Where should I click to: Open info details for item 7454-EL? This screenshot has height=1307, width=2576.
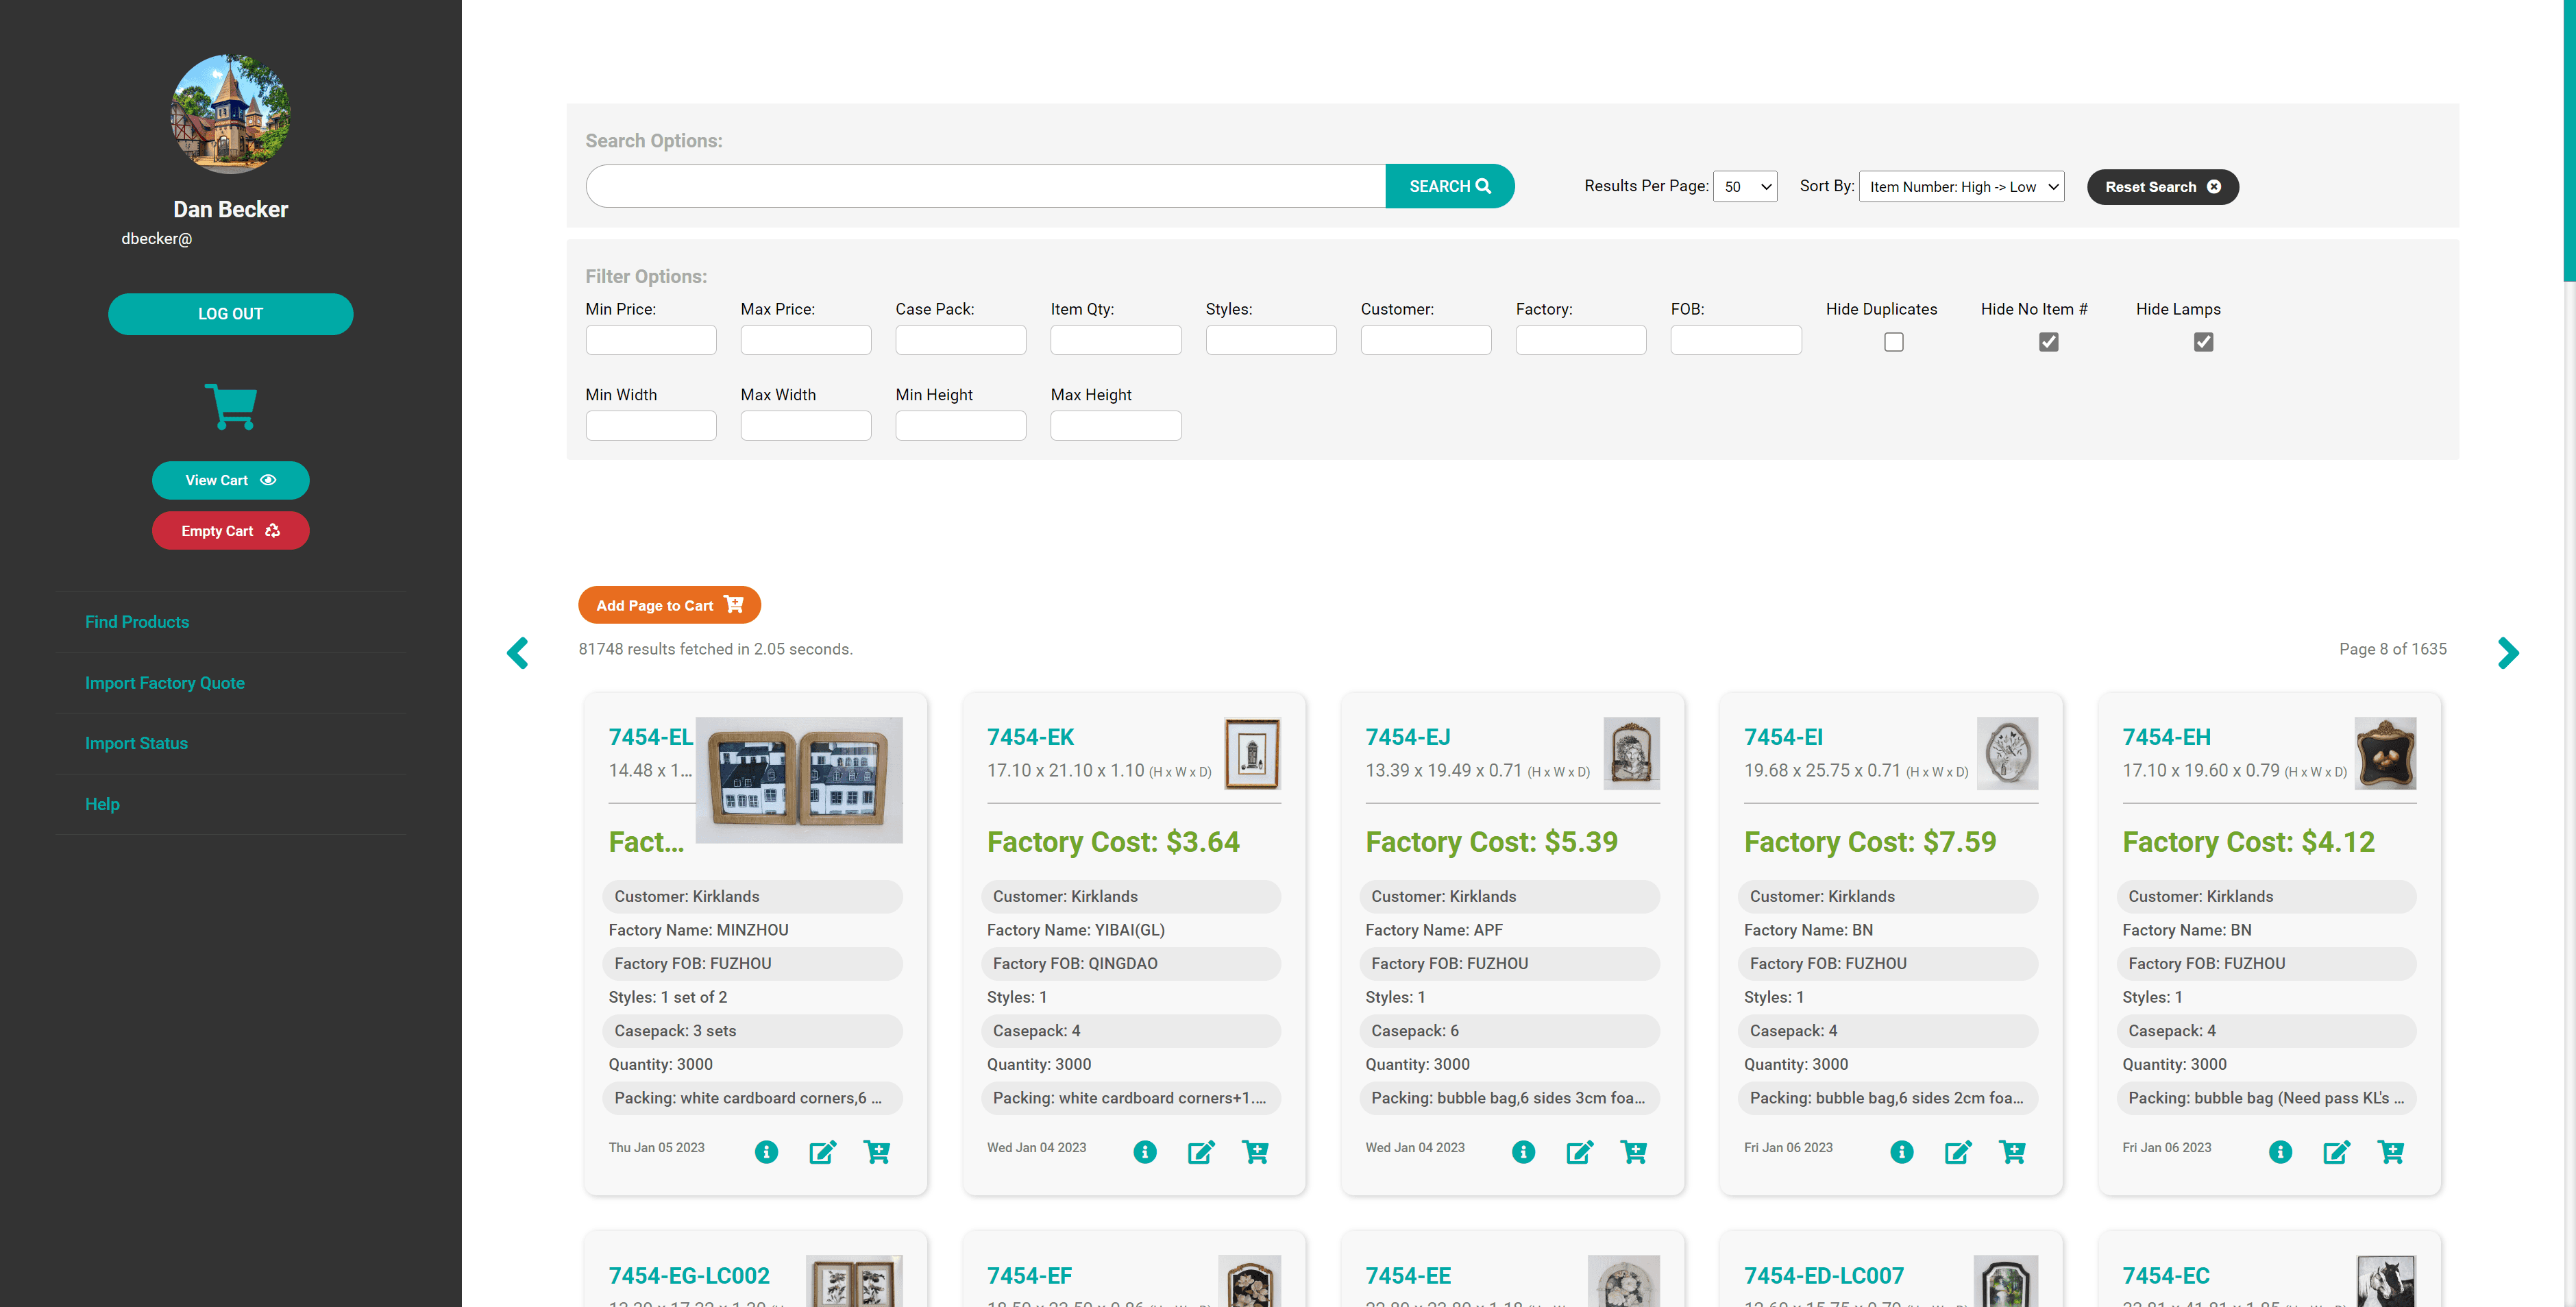(x=766, y=1152)
